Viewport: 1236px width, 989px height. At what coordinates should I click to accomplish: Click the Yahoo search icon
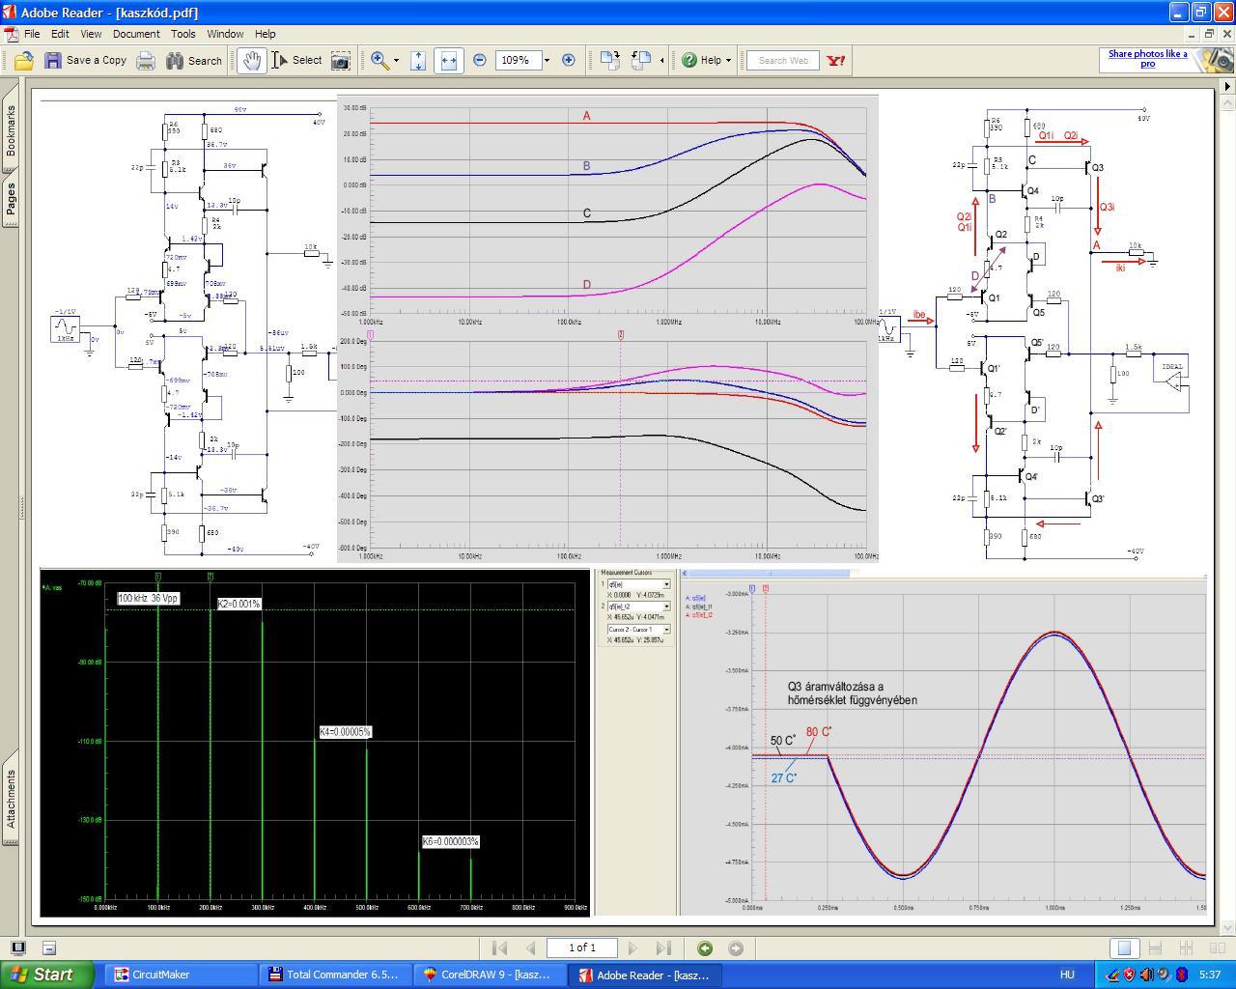coord(836,60)
